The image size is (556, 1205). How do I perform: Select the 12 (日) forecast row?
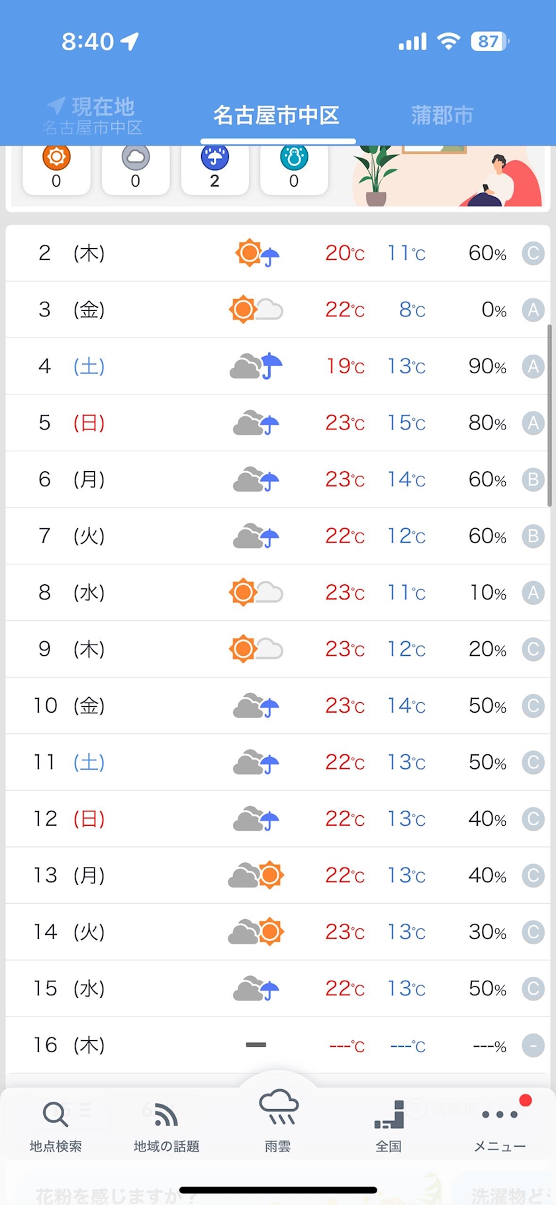pyautogui.click(x=278, y=819)
